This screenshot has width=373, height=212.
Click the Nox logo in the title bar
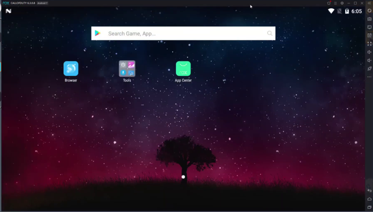coord(6,3)
